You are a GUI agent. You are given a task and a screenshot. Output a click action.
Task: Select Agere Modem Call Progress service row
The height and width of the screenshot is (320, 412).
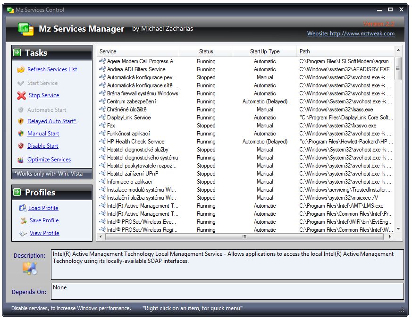coord(246,61)
